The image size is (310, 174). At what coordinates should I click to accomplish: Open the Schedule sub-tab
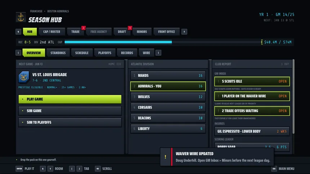82,53
